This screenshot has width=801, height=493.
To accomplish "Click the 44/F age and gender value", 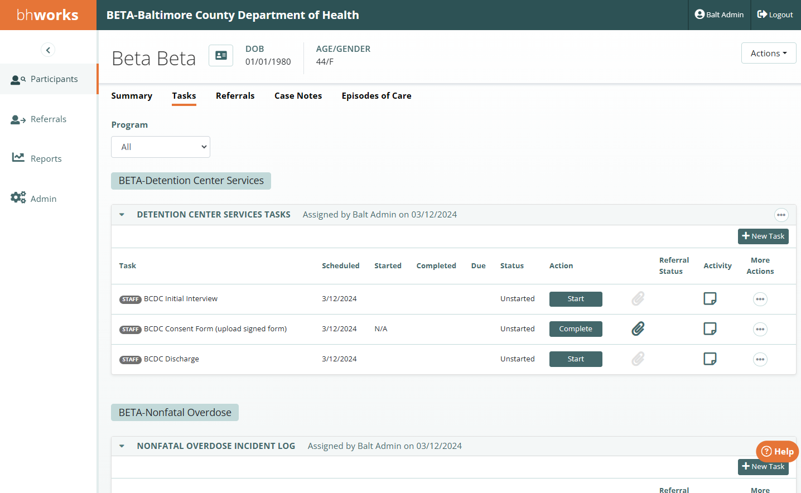I will click(x=325, y=62).
